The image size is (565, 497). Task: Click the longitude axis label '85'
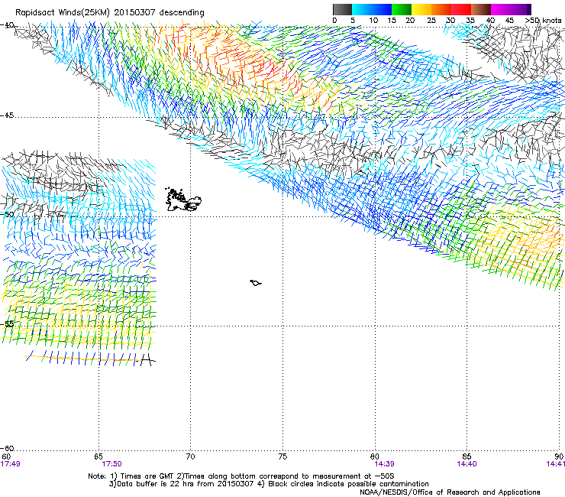pyautogui.click(x=467, y=456)
